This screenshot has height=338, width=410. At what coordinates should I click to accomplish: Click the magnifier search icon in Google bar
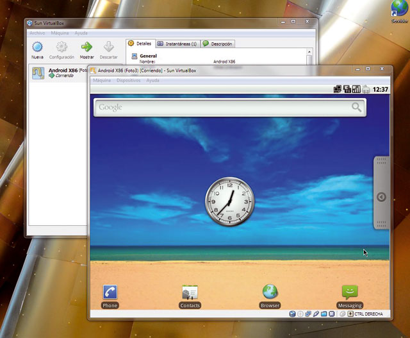click(x=356, y=107)
